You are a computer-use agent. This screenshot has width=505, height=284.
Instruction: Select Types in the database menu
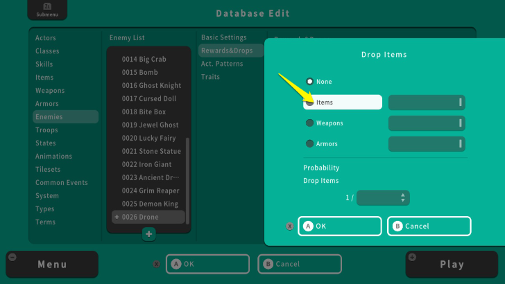click(45, 208)
